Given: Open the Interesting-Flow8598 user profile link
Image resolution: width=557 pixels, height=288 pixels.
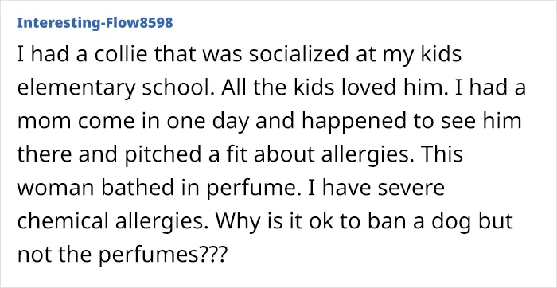Looking at the screenshot, I should pos(95,23).
